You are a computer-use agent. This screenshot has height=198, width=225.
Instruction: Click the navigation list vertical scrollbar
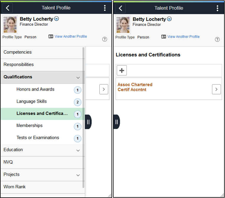[x=83, y=118]
